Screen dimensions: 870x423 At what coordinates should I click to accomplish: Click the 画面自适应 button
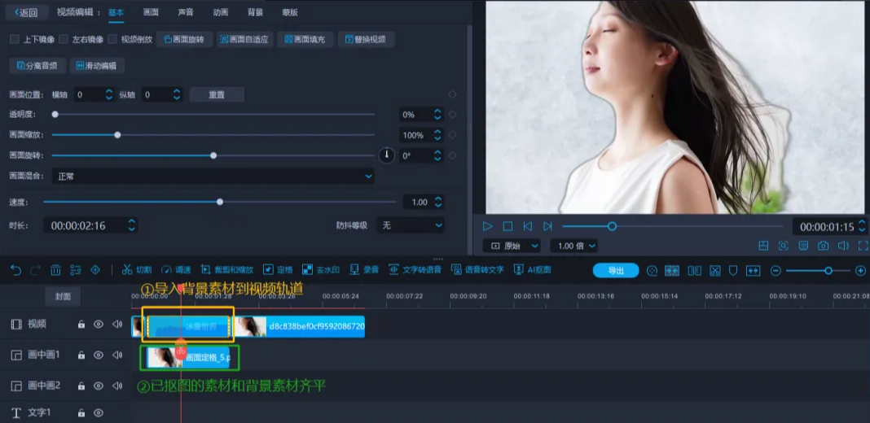(244, 39)
